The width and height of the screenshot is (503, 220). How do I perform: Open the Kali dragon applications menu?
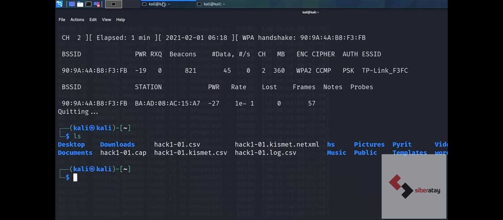tap(59, 4)
